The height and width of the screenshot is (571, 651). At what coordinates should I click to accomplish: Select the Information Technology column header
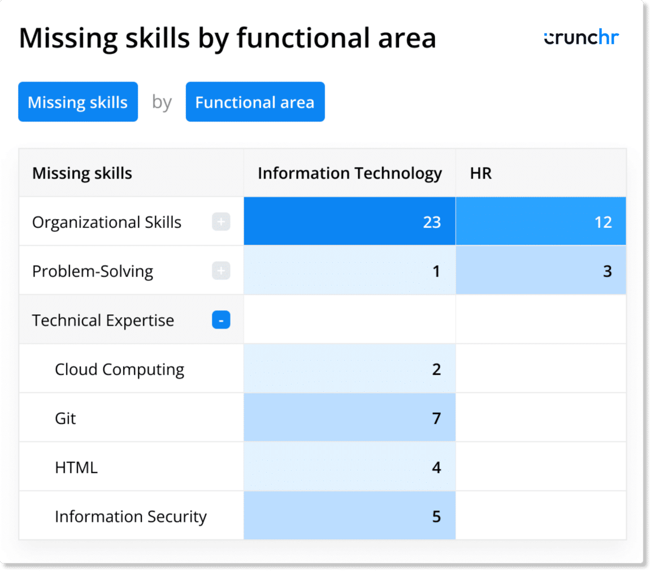click(349, 173)
